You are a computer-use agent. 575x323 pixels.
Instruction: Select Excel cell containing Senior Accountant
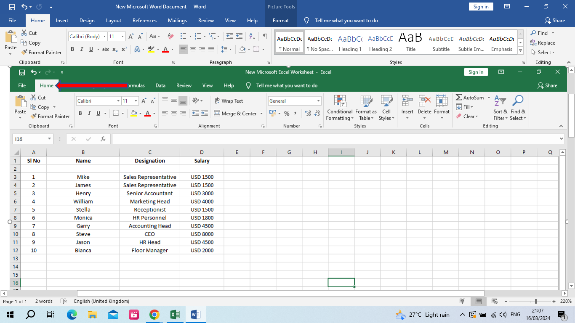(x=150, y=193)
